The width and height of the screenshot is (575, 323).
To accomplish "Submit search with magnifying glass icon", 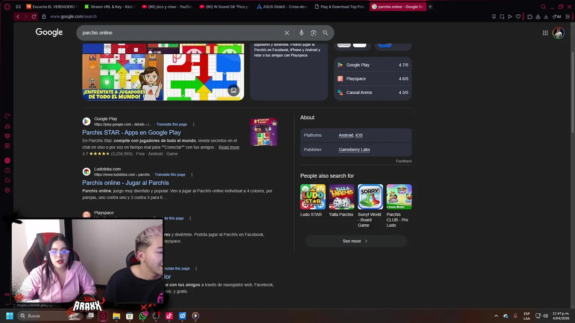I will click(325, 33).
